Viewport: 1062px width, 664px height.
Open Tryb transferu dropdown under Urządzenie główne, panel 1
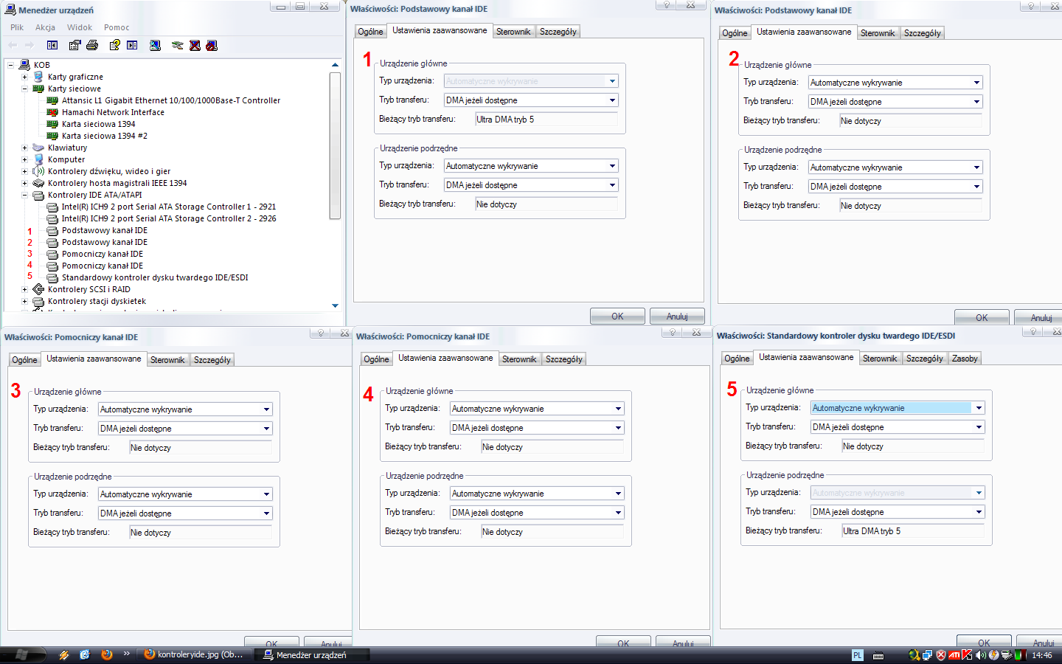pos(612,100)
